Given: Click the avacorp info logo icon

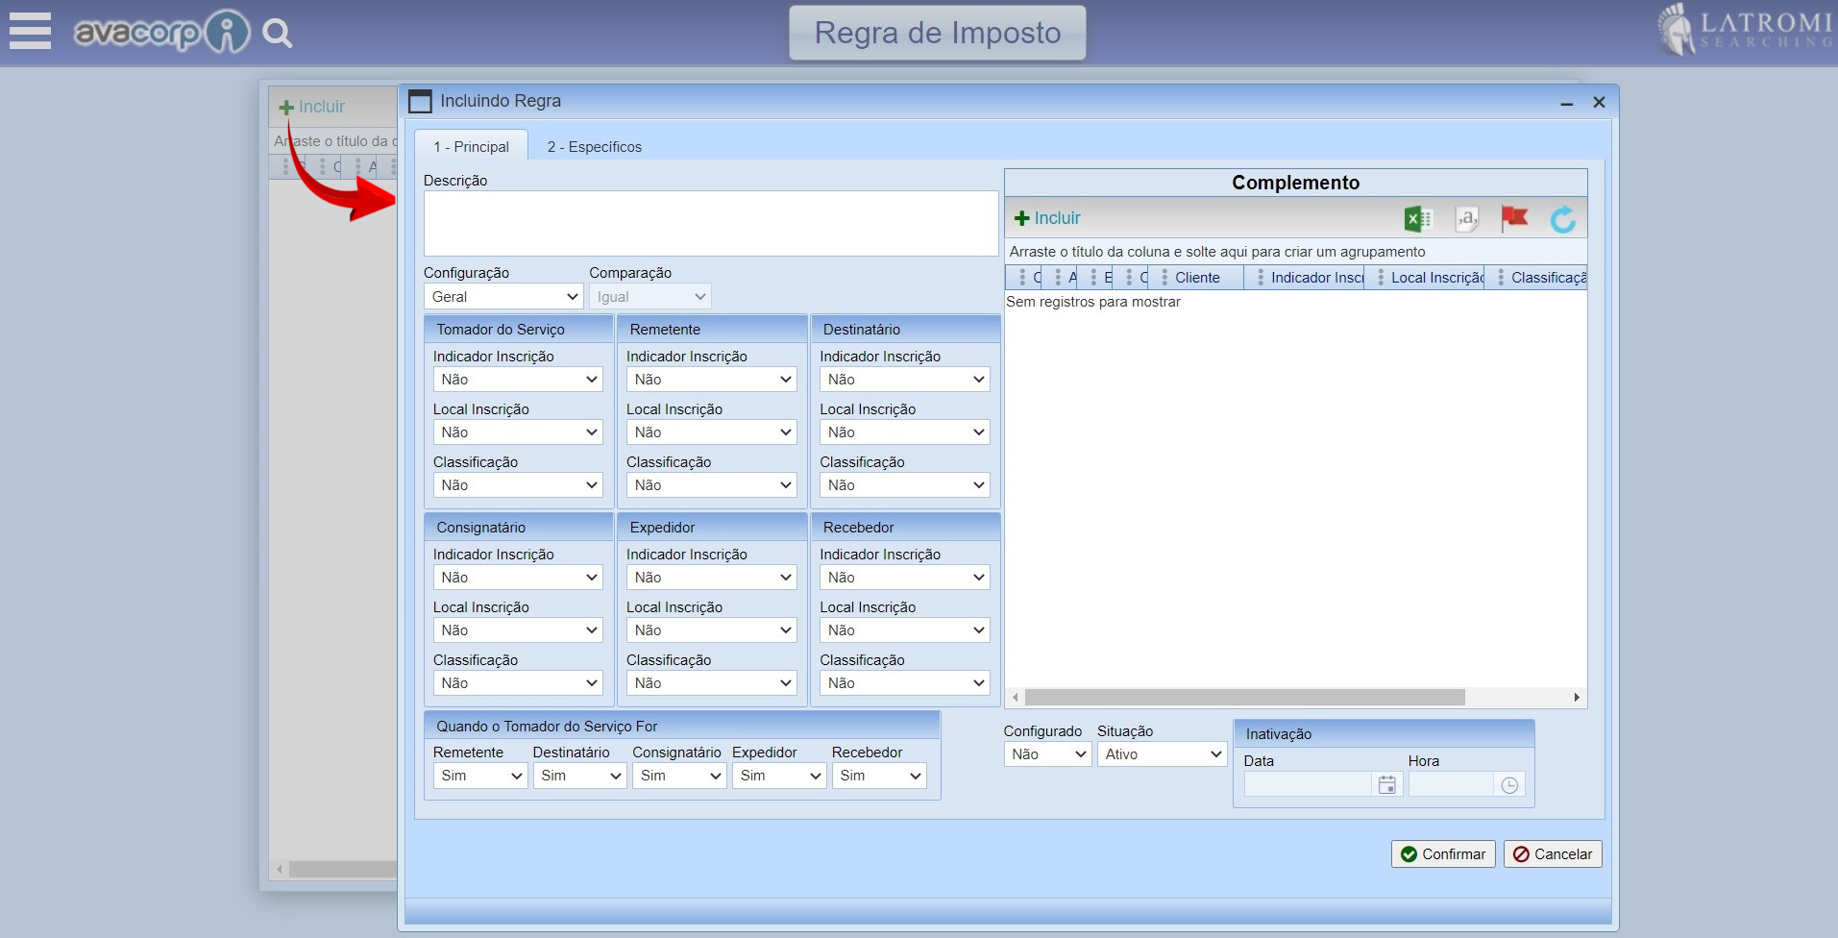Looking at the screenshot, I should [227, 33].
